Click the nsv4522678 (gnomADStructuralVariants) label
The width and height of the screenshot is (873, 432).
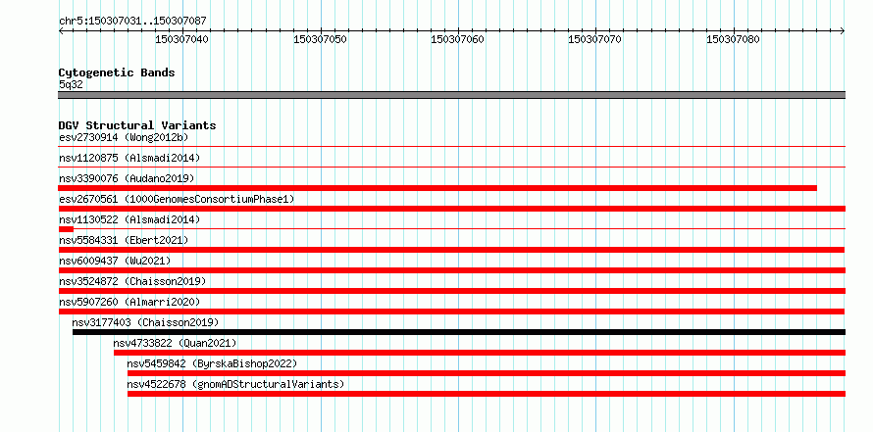(x=235, y=384)
